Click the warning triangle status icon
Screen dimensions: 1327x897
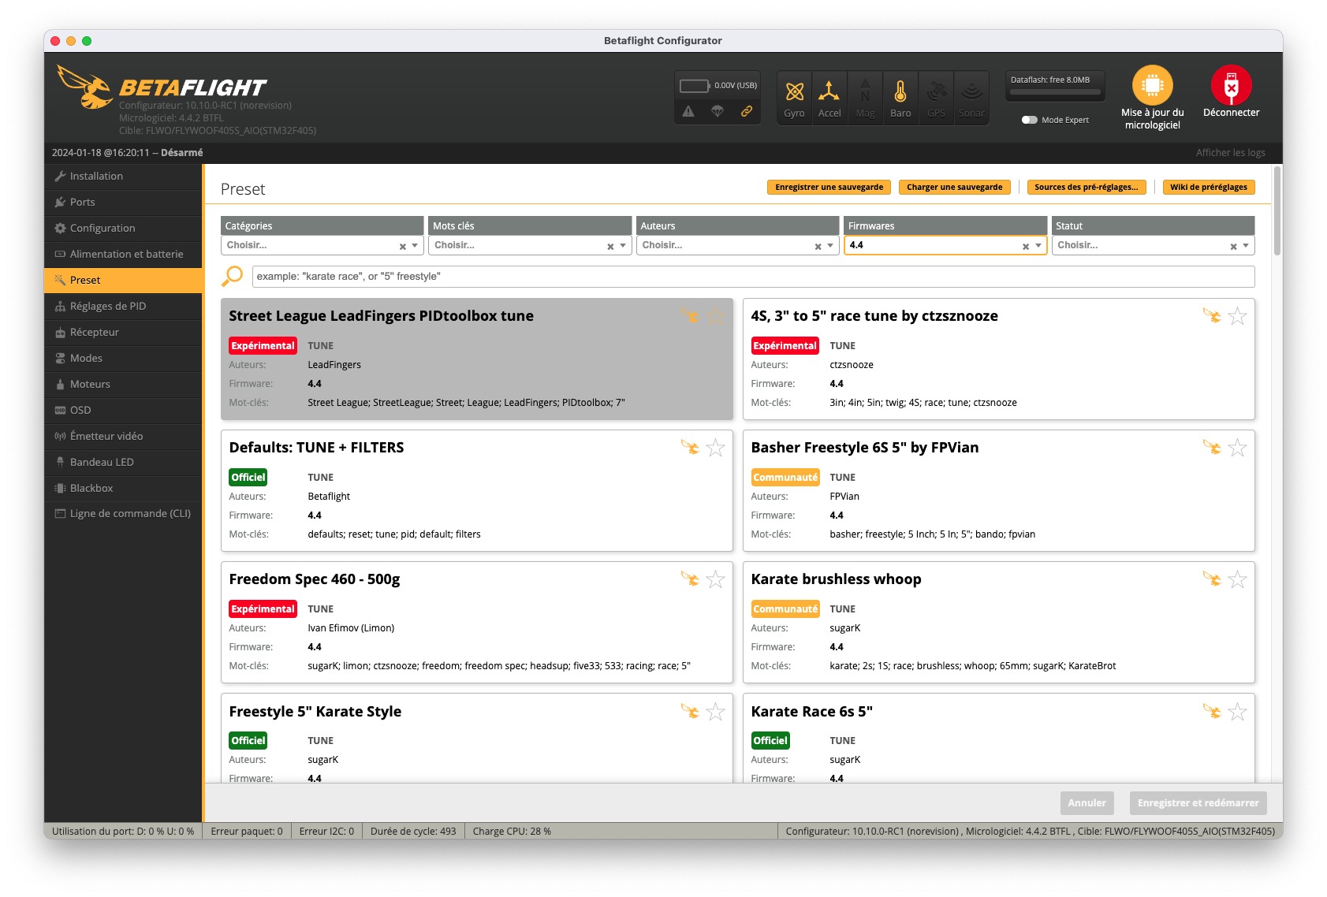[x=688, y=111]
